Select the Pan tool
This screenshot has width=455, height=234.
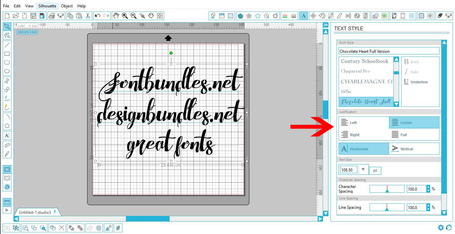pos(116,15)
